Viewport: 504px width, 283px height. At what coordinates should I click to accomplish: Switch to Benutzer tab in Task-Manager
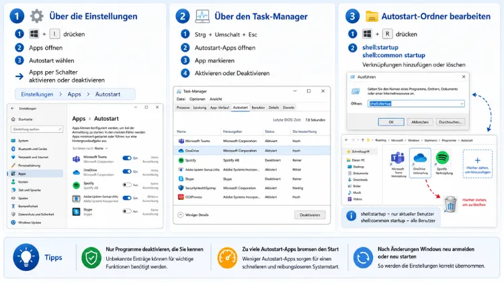click(258, 108)
